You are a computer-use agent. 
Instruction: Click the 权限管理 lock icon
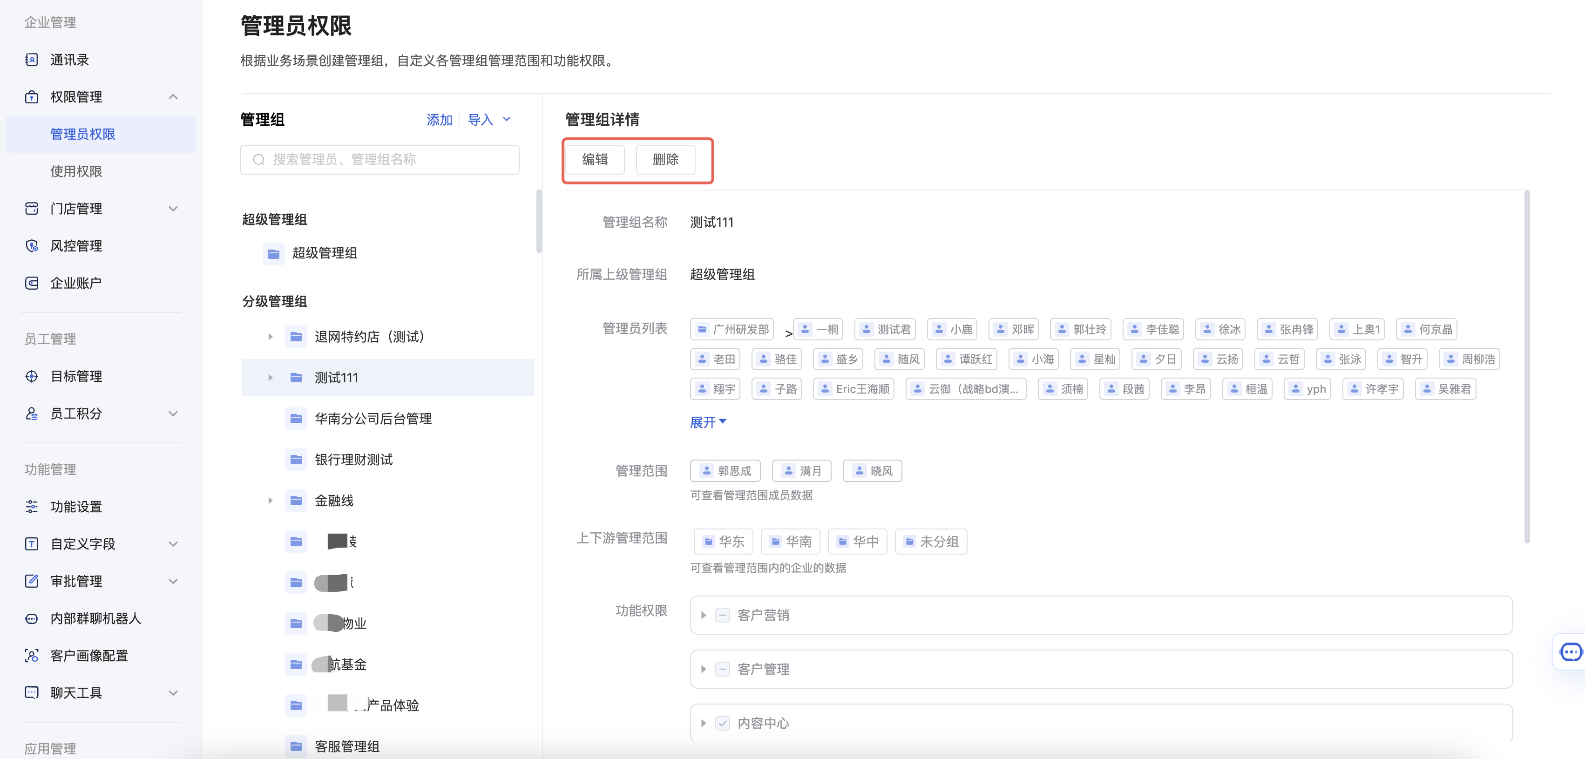coord(31,97)
